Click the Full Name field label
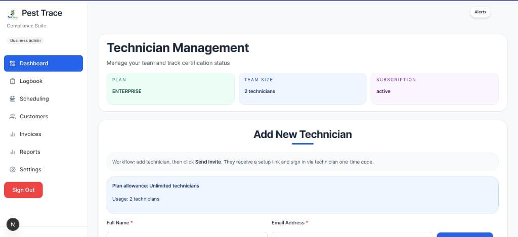 coord(119,223)
